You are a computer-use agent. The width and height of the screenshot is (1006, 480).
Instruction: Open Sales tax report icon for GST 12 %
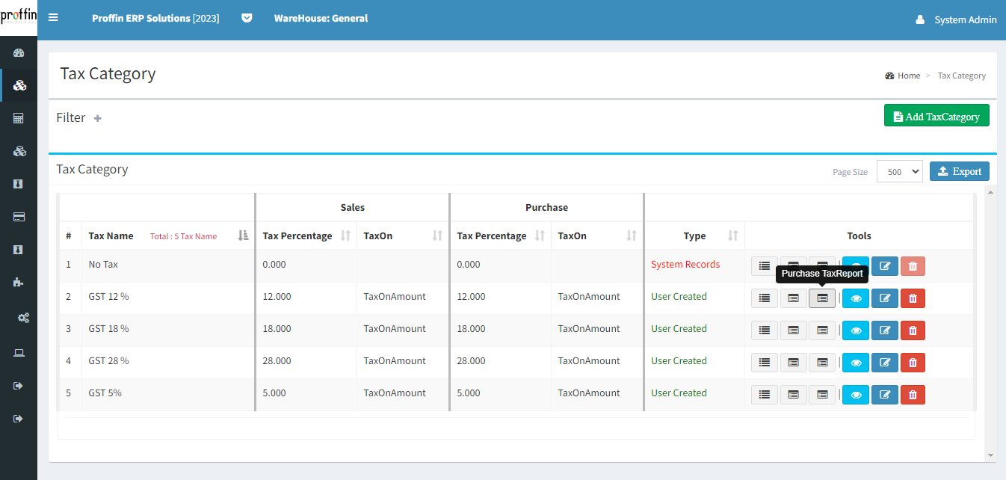coord(794,298)
